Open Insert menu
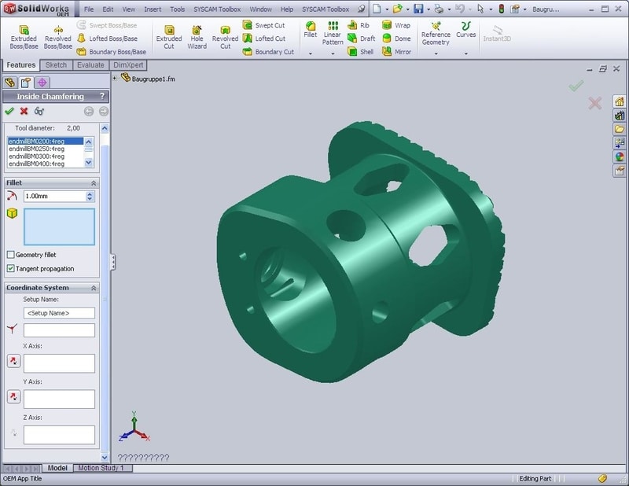The height and width of the screenshot is (486, 629). 153,9
